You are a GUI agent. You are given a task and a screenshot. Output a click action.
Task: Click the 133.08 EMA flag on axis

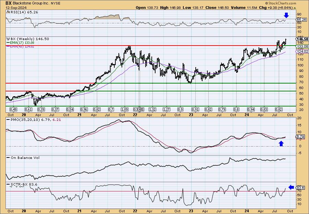(302, 46)
